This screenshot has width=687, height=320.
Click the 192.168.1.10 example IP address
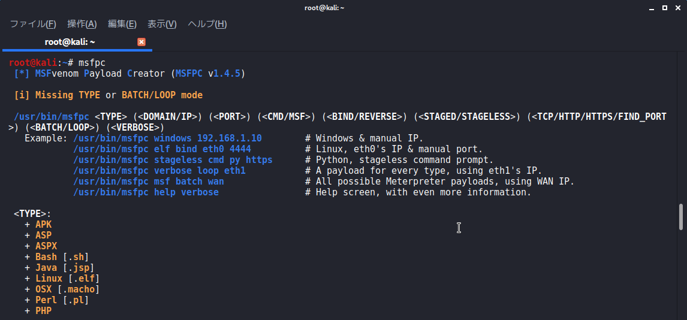(x=230, y=138)
